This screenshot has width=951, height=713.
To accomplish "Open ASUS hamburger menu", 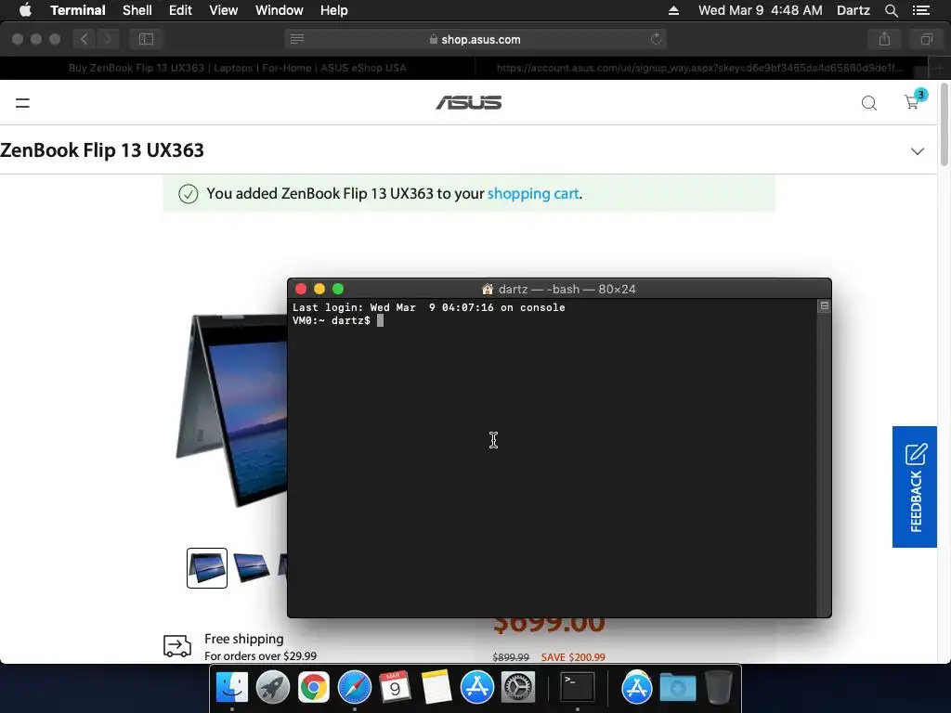I will (x=22, y=103).
